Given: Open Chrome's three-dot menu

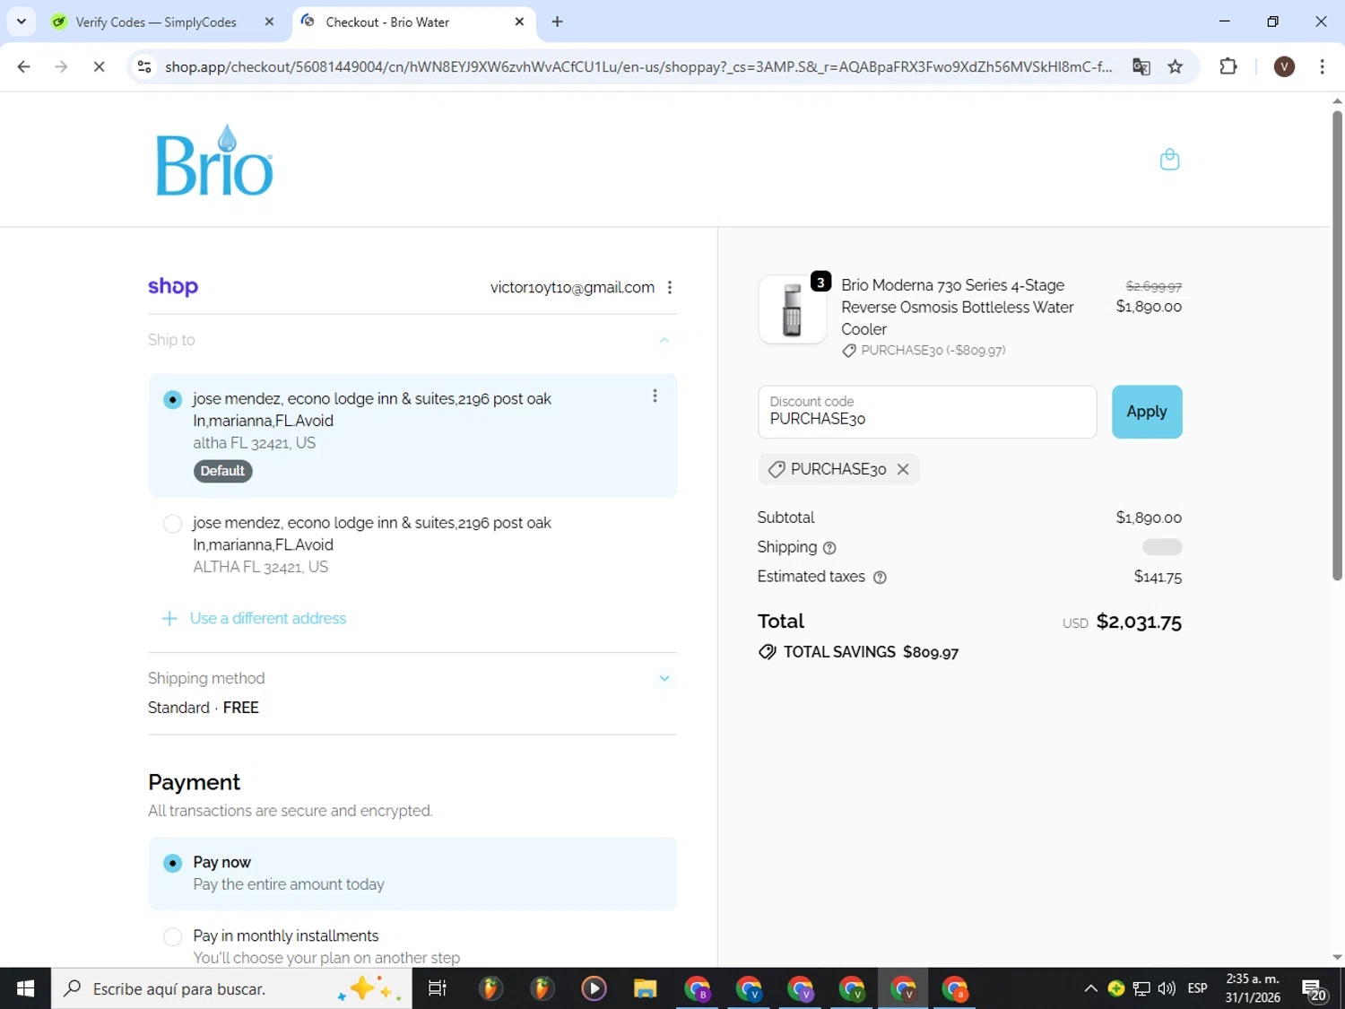Looking at the screenshot, I should pyautogui.click(x=1322, y=66).
